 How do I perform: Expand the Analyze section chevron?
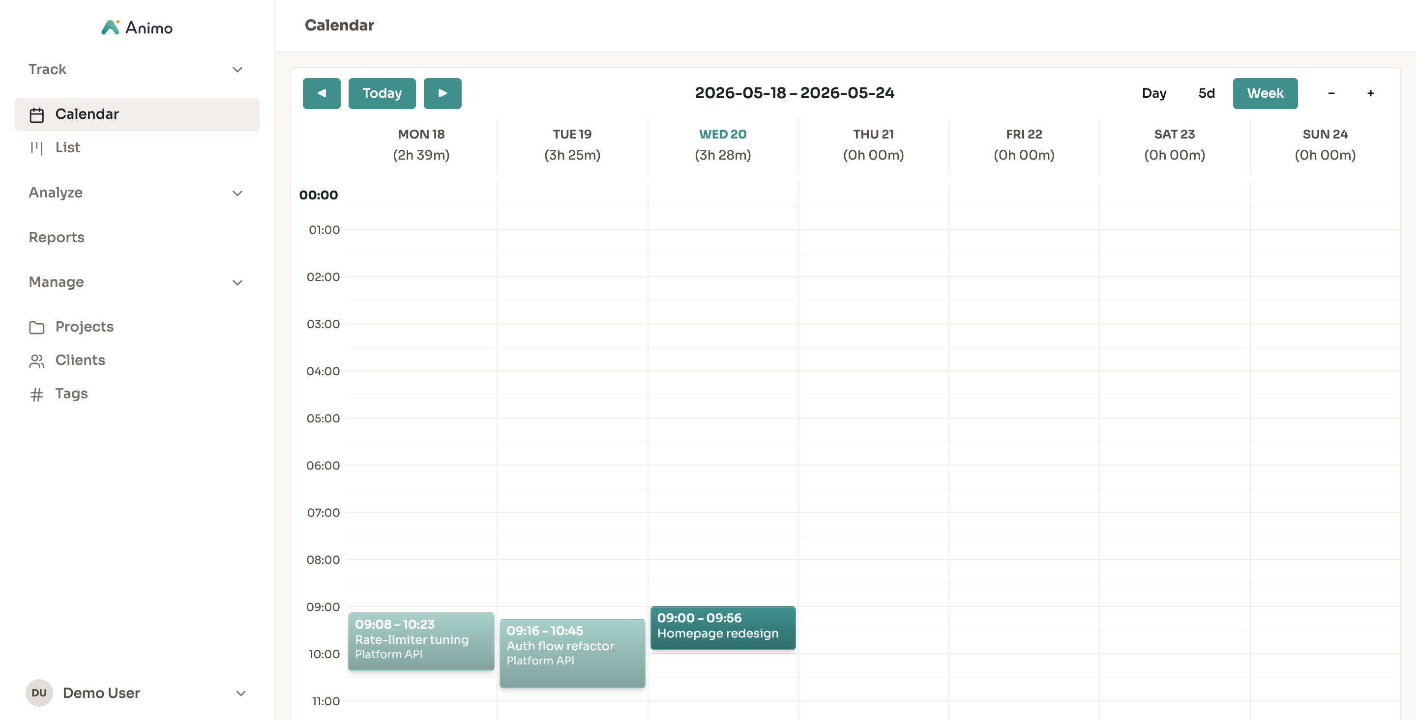point(237,194)
